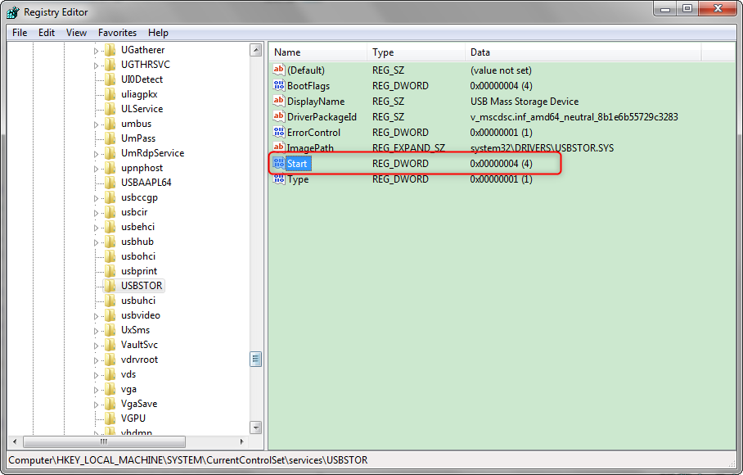Click the BootFlags binary value icon

point(278,86)
